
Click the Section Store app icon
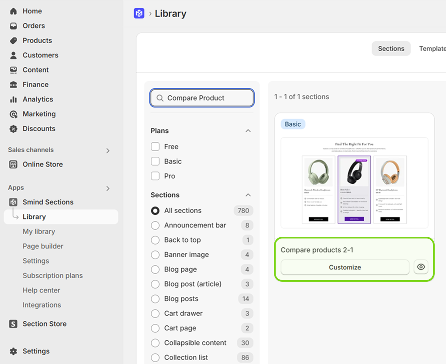tap(13, 324)
